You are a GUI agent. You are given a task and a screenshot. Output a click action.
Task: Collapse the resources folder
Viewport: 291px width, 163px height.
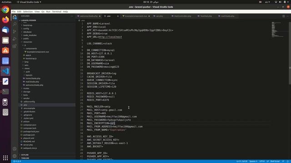click(x=27, y=42)
